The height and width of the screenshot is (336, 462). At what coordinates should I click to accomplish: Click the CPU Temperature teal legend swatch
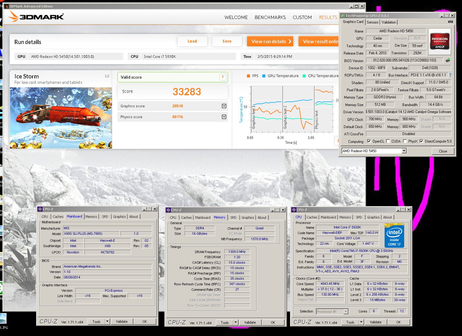click(304, 76)
